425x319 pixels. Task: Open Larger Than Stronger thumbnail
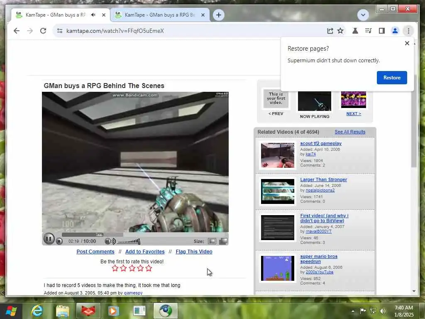point(277,191)
